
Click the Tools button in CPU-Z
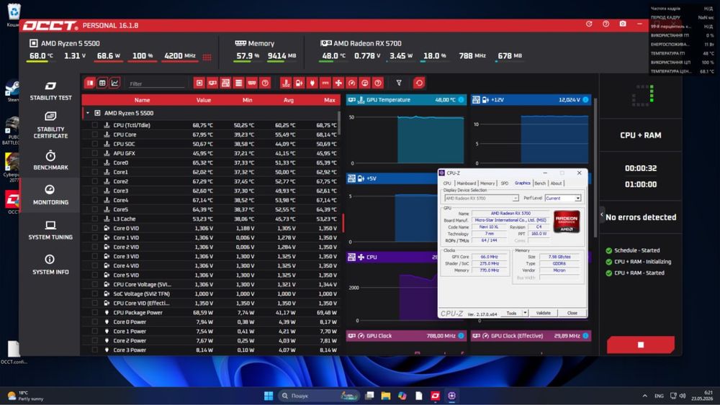point(511,313)
